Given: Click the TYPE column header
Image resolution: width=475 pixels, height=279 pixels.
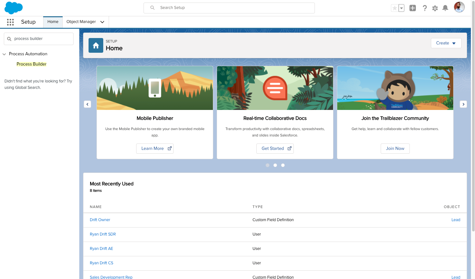Looking at the screenshot, I should (258, 207).
